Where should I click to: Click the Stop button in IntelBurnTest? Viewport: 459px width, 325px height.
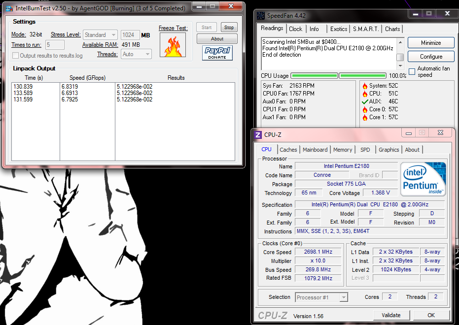[229, 28]
